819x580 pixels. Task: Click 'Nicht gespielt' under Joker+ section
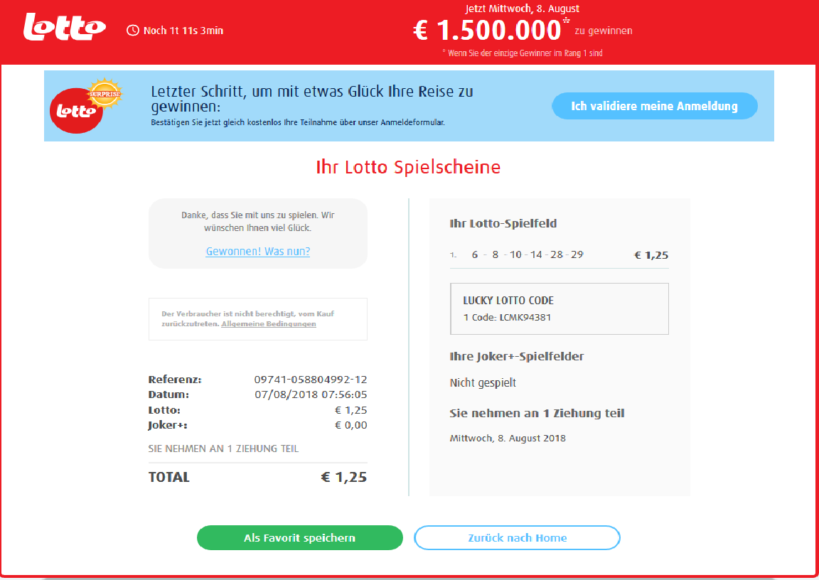(483, 383)
